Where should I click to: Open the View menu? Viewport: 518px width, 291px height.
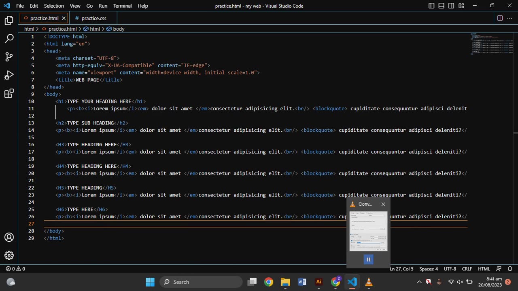pos(75,6)
